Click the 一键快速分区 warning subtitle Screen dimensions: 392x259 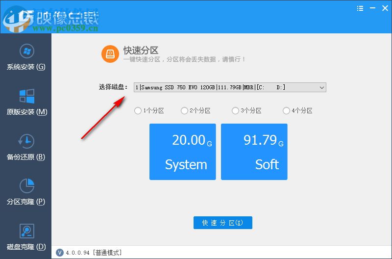(184, 59)
